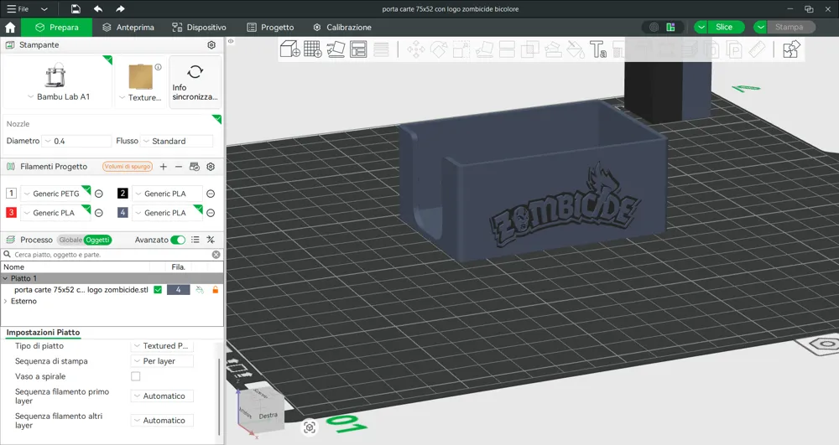Open filament settings gear in Filamenti Progetto
The image size is (839, 445).
[x=211, y=167]
